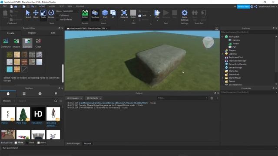Open the Recent tab in Toolbox

pos(40,94)
